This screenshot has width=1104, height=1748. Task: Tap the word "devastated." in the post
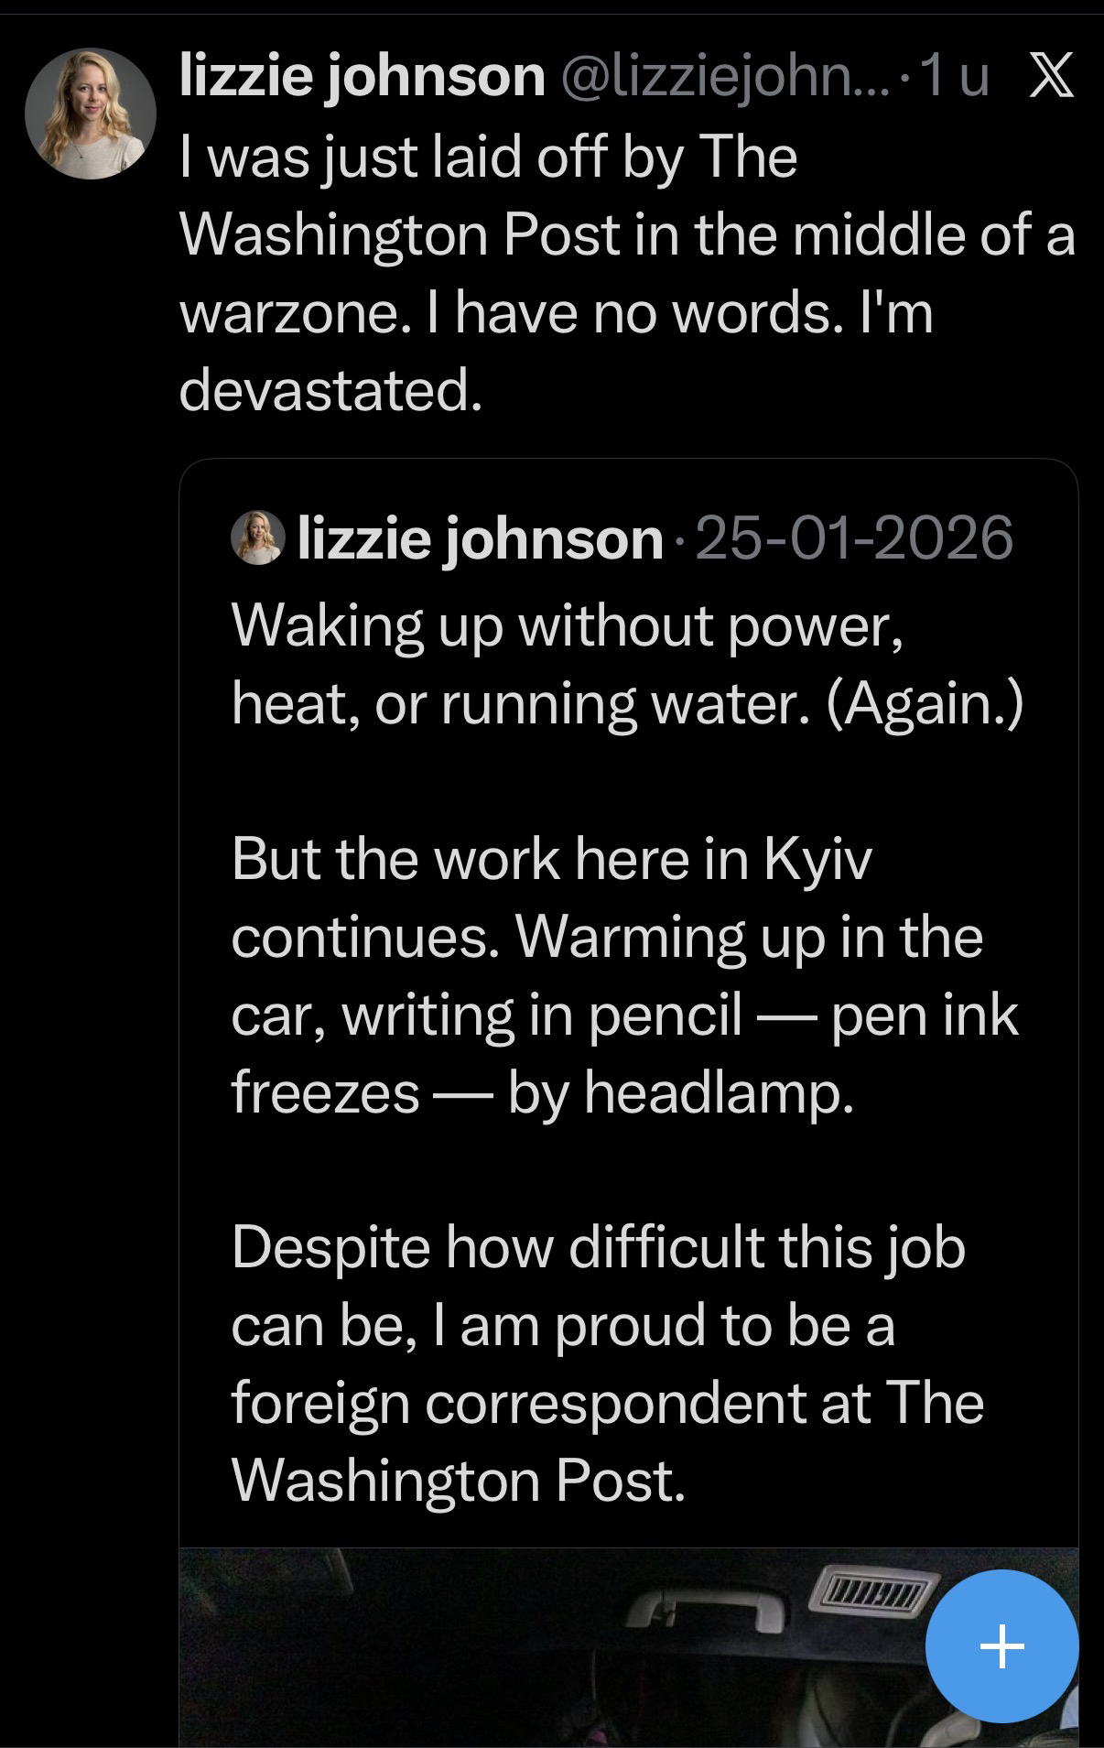point(330,391)
